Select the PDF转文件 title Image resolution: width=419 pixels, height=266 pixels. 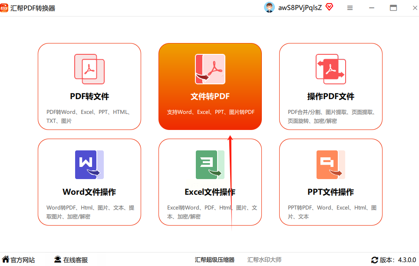click(x=89, y=96)
